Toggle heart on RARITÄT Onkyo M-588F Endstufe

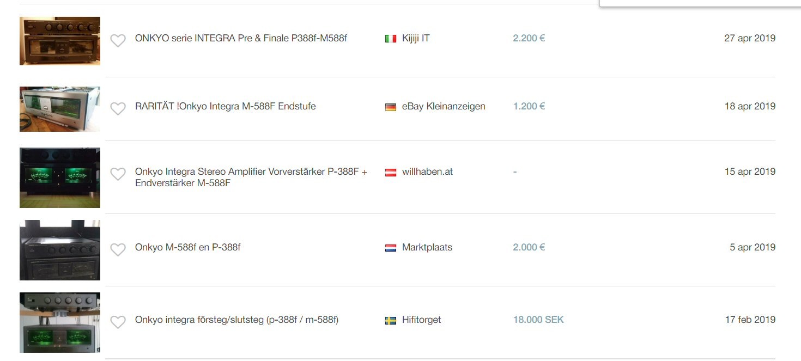[x=118, y=108]
